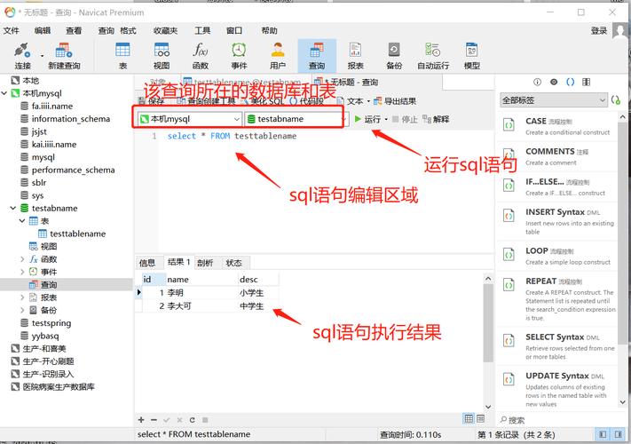Collapse the 表 tables node
The height and width of the screenshot is (444, 631).
pyautogui.click(x=22, y=221)
